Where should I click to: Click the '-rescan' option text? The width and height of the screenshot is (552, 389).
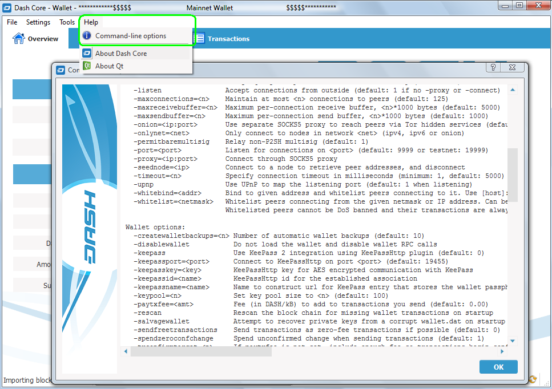point(147,313)
